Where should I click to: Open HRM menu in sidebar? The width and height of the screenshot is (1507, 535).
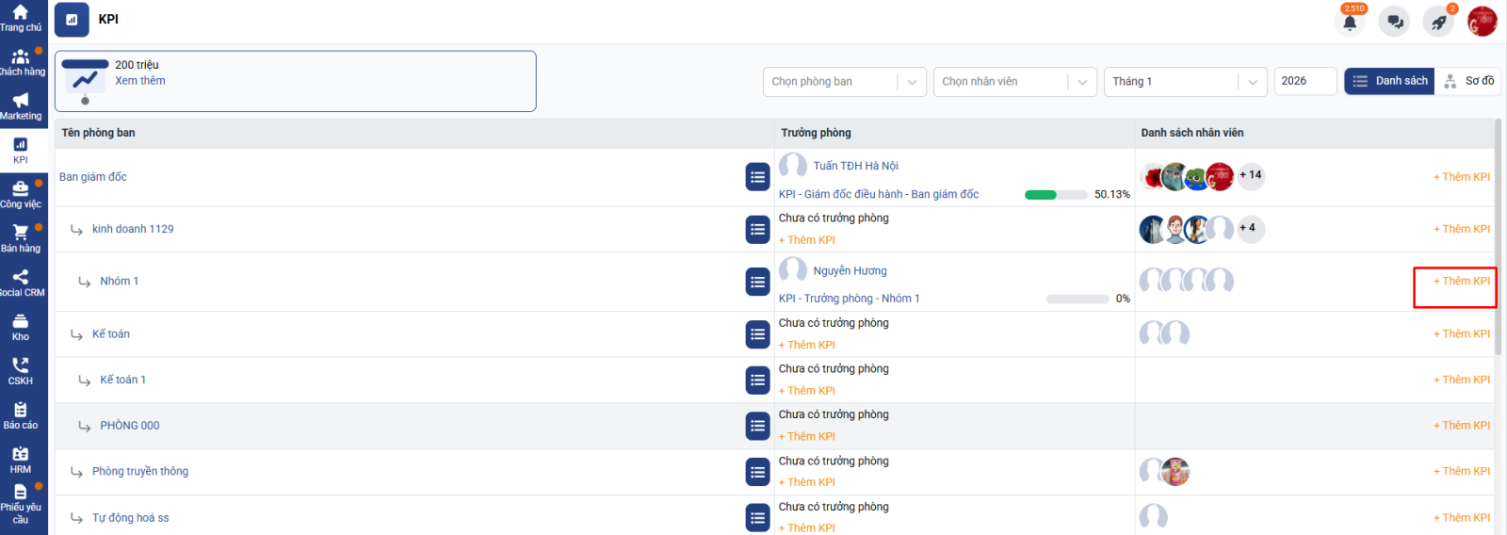[x=21, y=460]
